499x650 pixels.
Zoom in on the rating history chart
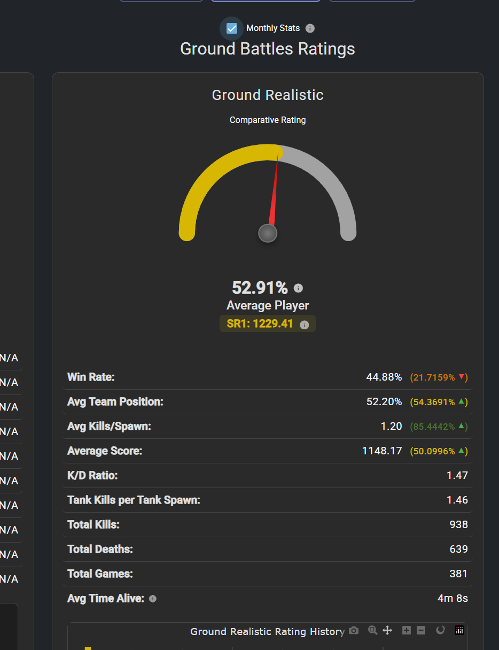click(x=406, y=631)
